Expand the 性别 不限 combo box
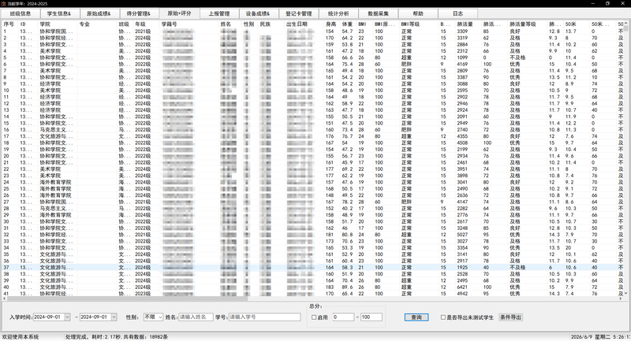This screenshot has height=341, width=631. pyautogui.click(x=153, y=317)
